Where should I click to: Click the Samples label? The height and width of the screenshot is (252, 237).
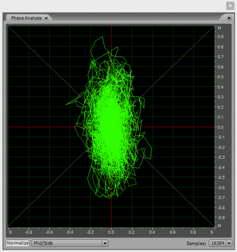(x=196, y=243)
